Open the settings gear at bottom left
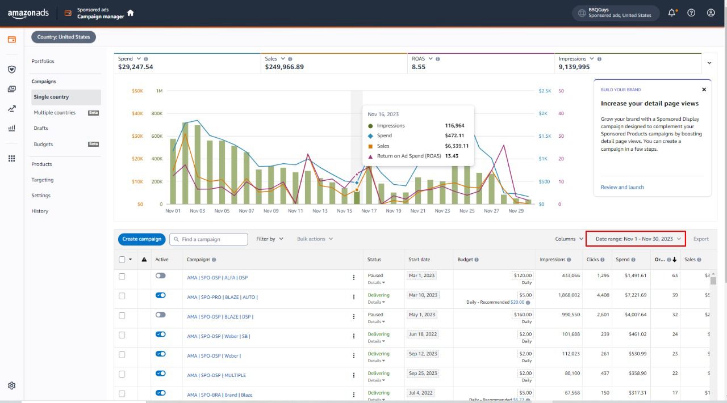The height and width of the screenshot is (403, 727). (11, 385)
